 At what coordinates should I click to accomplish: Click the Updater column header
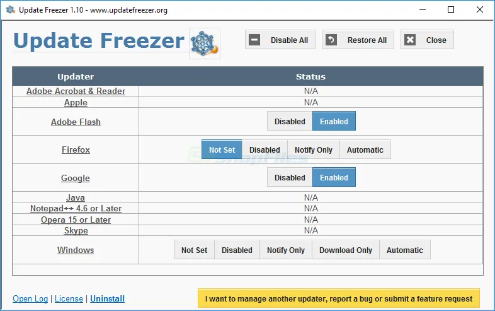click(x=76, y=76)
